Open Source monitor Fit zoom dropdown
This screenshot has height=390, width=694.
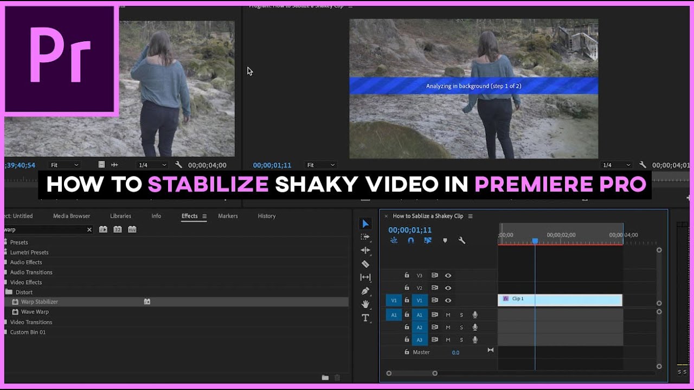click(65, 165)
